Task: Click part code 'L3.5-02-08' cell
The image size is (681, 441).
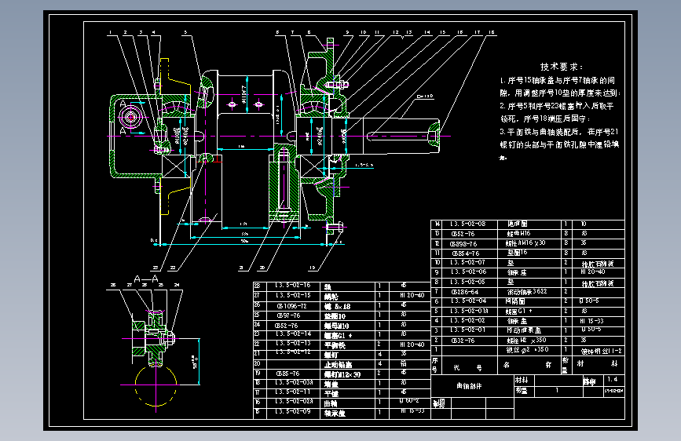Action: 467,224
